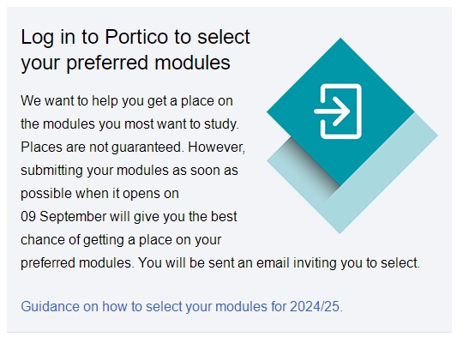Open guidance on selecting modules for 2024/25
The height and width of the screenshot is (337, 463).
(x=182, y=306)
